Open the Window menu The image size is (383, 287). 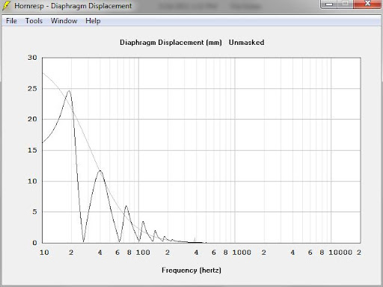(64, 21)
